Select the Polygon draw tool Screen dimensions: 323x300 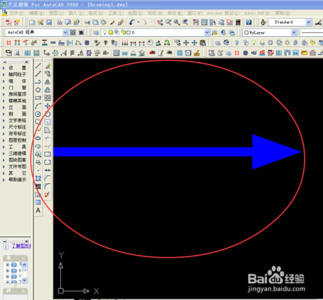[x=38, y=90]
